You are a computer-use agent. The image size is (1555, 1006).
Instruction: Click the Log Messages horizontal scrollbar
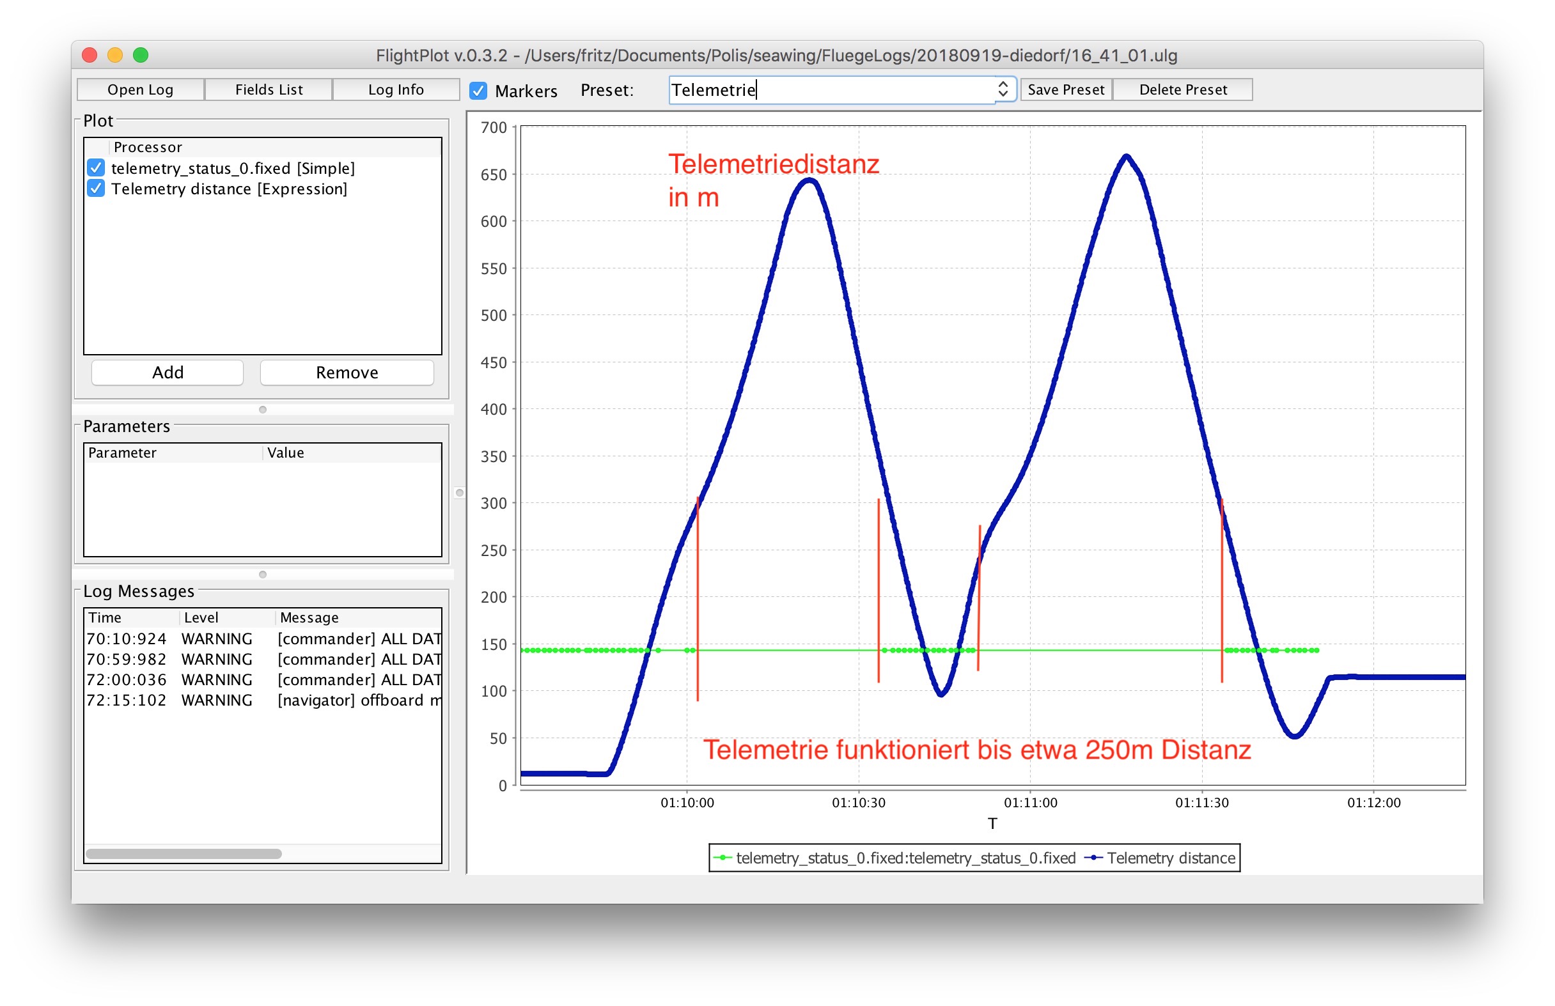(184, 854)
